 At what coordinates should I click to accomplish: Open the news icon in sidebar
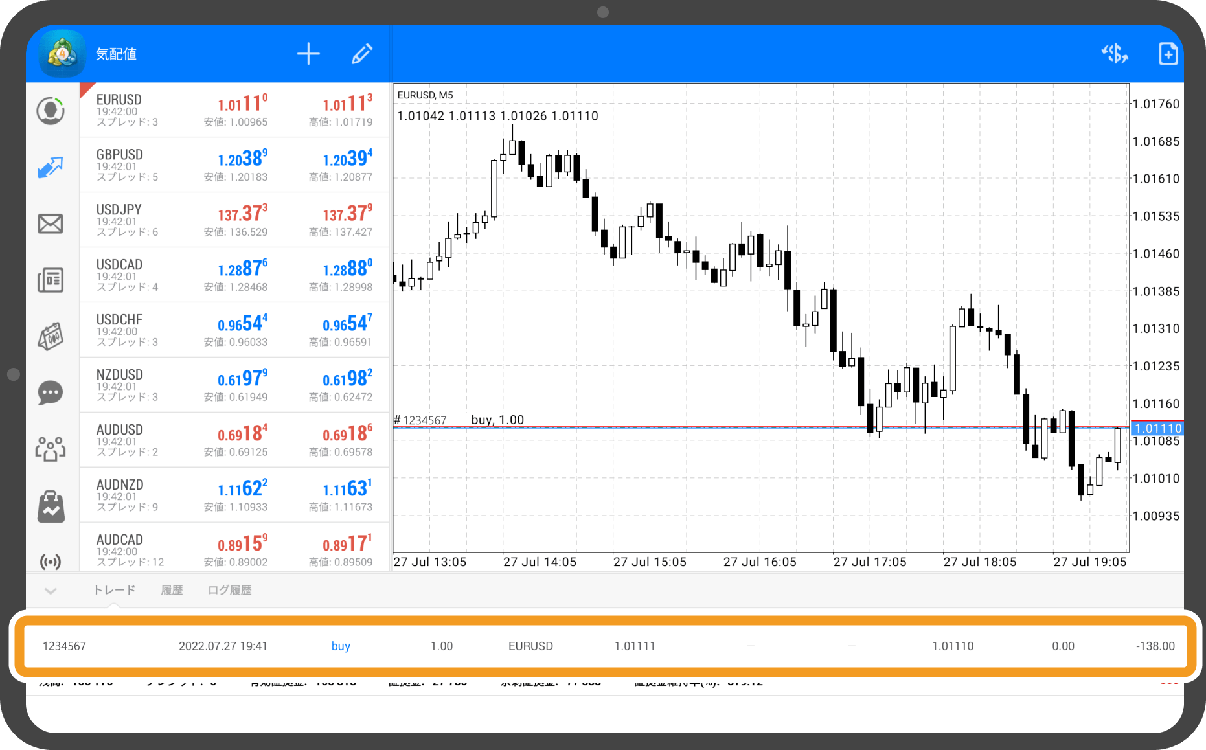pyautogui.click(x=51, y=280)
